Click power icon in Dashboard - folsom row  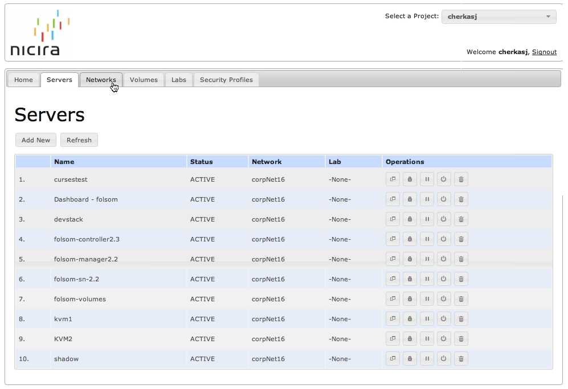(444, 199)
